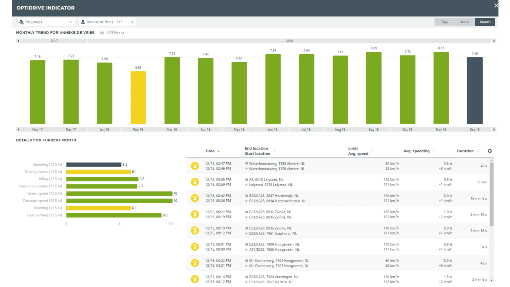The image size is (510, 287).
Task: Click the green event icon on the Lelystad trip
Action: pos(195,182)
